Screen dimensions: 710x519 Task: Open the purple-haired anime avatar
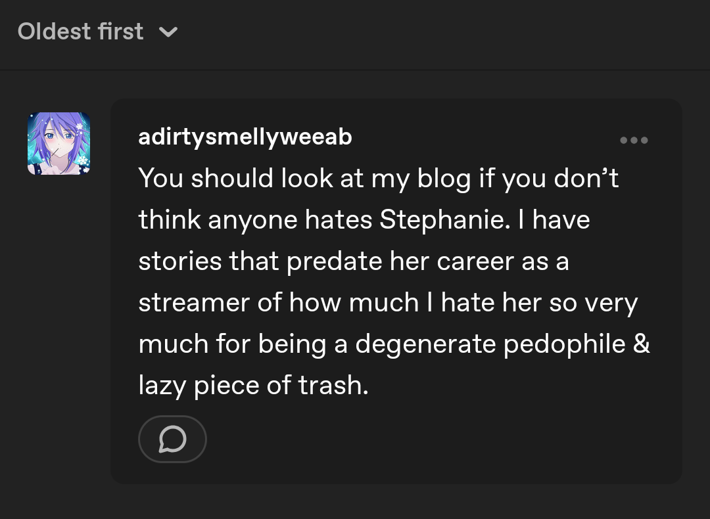pyautogui.click(x=59, y=143)
